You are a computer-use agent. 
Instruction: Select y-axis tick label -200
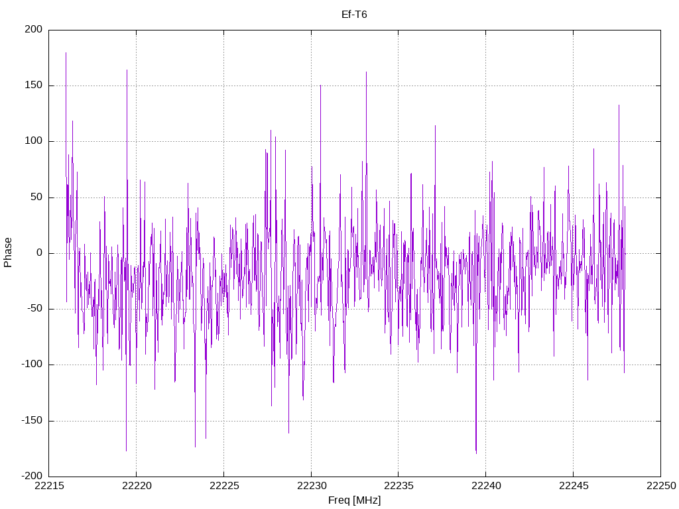tap(32, 477)
